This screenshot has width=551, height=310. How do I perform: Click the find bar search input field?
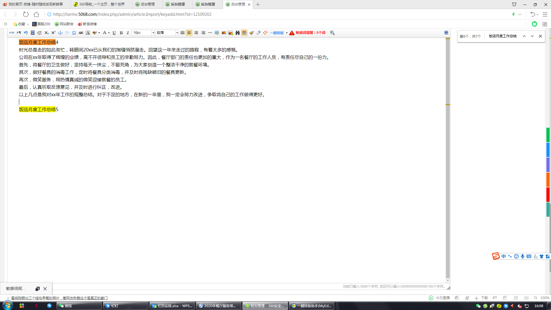pyautogui.click(x=503, y=36)
